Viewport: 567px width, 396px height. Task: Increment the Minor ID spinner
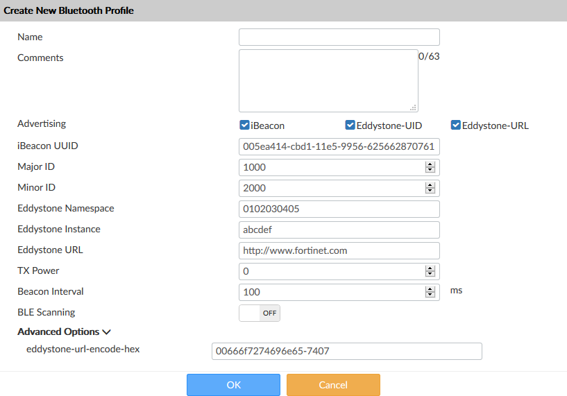coord(430,185)
